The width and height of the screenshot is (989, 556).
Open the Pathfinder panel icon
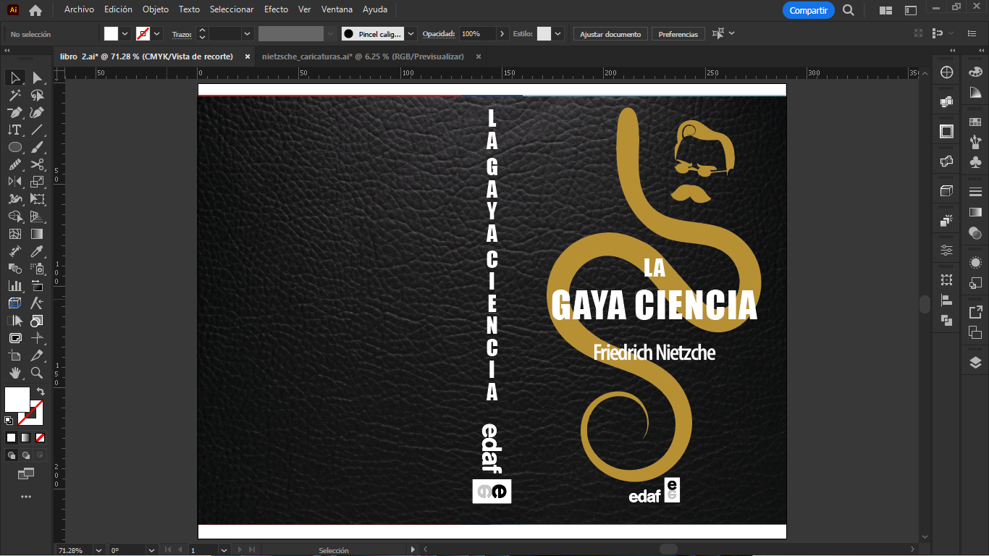[x=946, y=320]
